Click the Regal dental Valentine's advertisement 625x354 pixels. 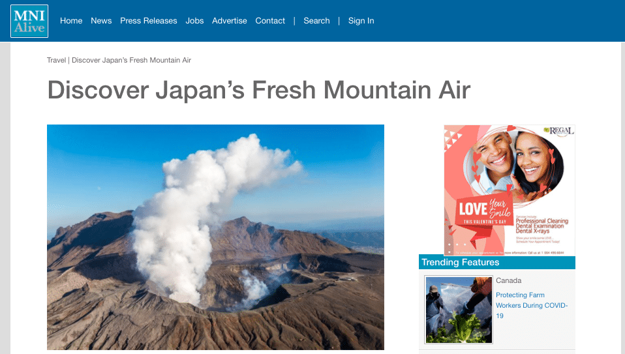510,190
